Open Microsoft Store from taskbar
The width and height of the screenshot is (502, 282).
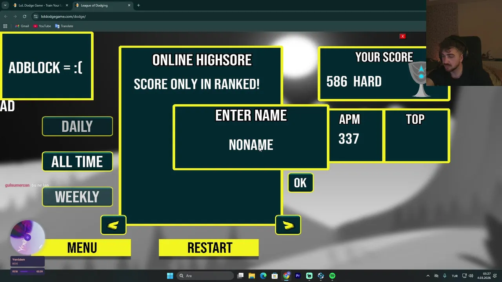275,276
